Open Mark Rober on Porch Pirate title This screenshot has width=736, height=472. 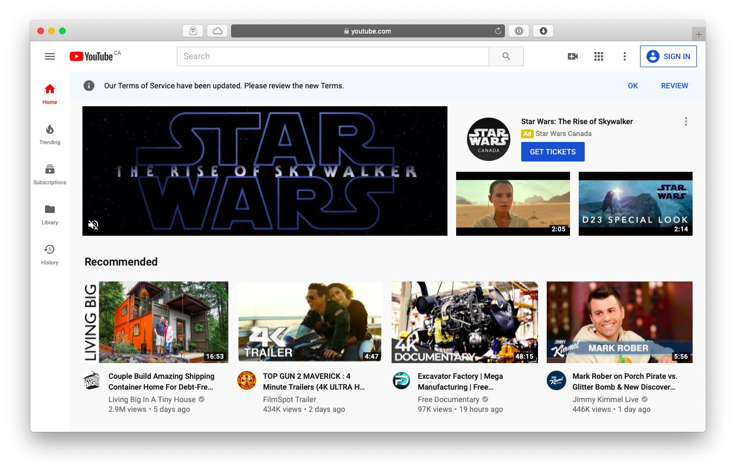(625, 382)
